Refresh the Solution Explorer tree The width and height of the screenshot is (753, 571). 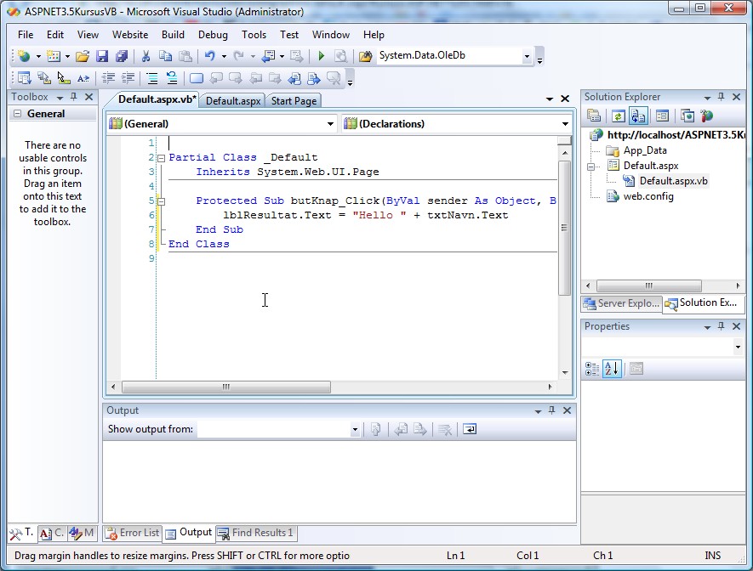pos(618,116)
